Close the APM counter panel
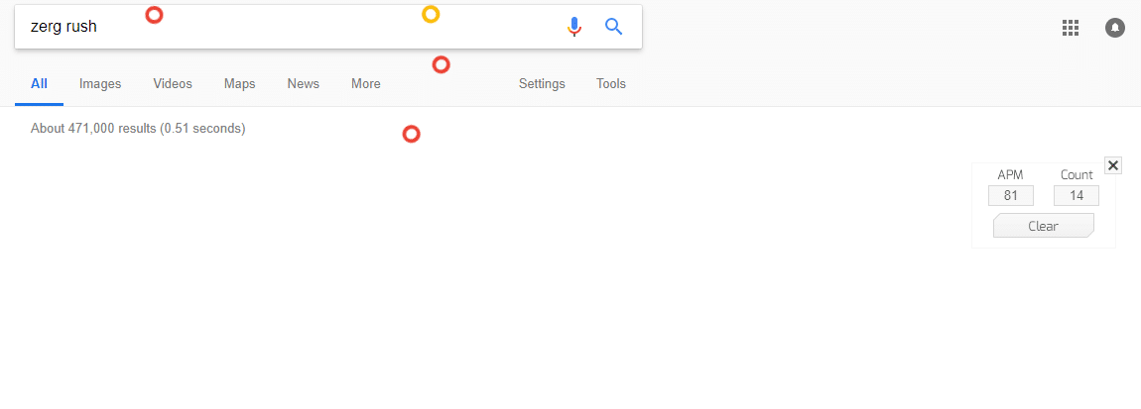Screen dimensions: 1141x409 pos(1112,165)
